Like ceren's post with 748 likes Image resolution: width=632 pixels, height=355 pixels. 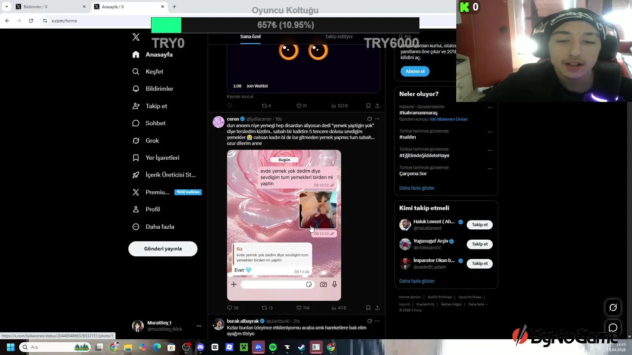(303, 308)
